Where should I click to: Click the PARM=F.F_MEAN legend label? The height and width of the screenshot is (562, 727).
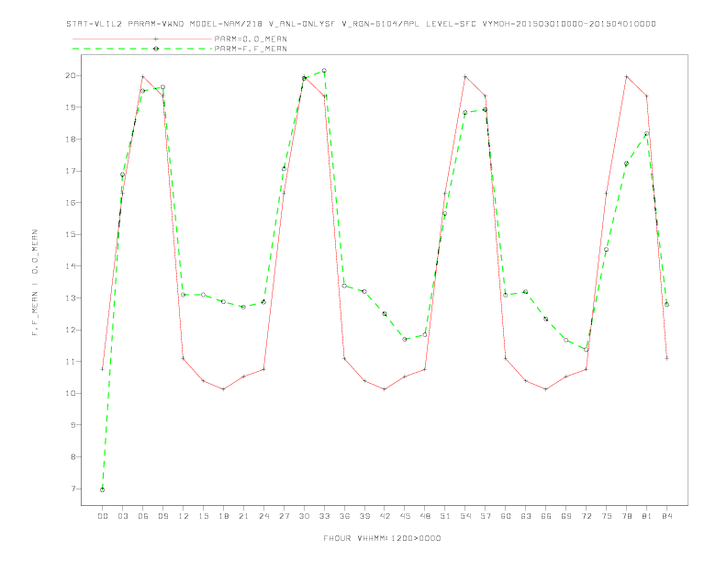pos(251,49)
